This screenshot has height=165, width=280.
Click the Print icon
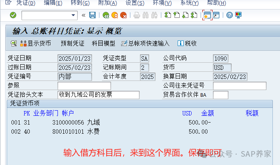(x=137, y=15)
